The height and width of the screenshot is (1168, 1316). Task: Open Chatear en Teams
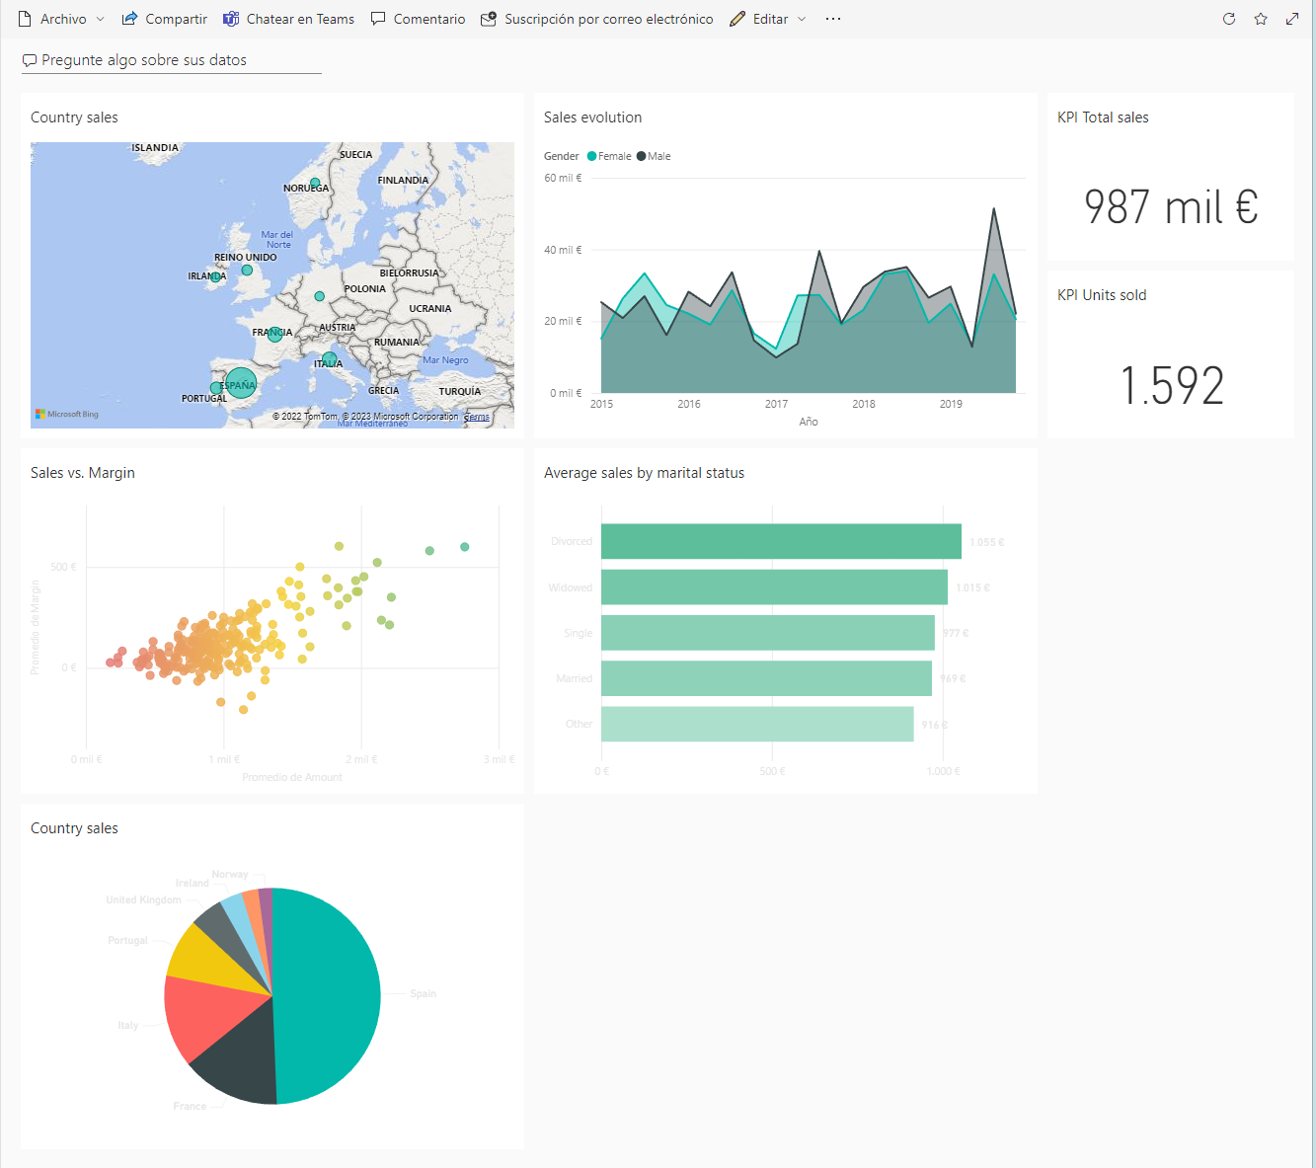click(288, 19)
